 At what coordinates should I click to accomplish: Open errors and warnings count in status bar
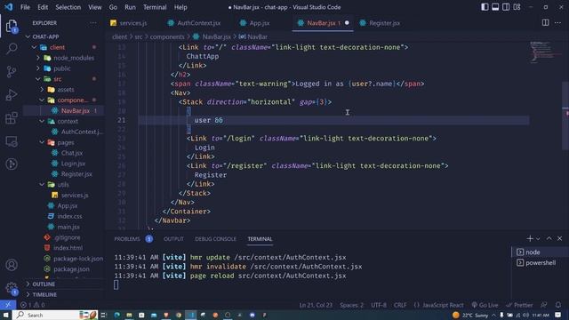pos(33,305)
